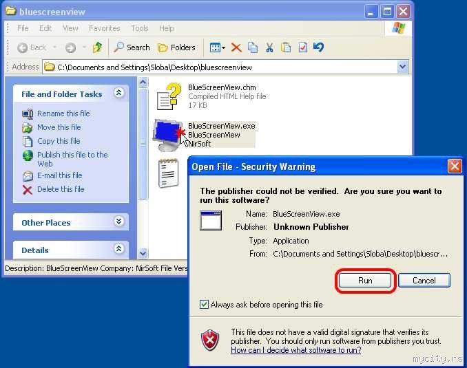Image resolution: width=467 pixels, height=368 pixels.
Task: Click the red shield warning icon
Action: coord(210,340)
